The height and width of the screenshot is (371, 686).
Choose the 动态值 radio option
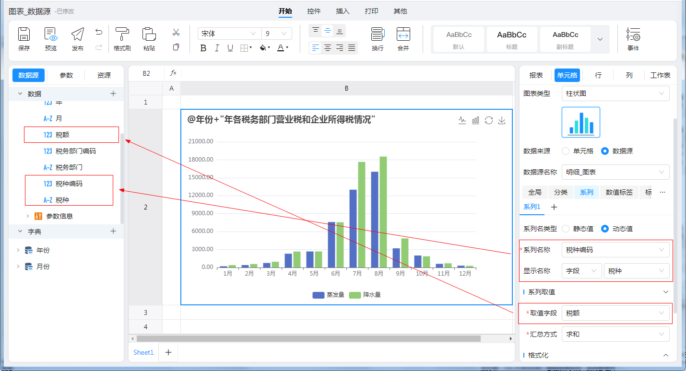605,229
